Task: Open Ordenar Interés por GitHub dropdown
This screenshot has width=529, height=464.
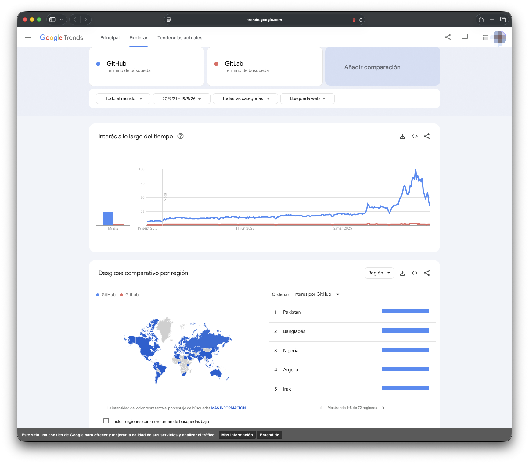Action: [316, 294]
